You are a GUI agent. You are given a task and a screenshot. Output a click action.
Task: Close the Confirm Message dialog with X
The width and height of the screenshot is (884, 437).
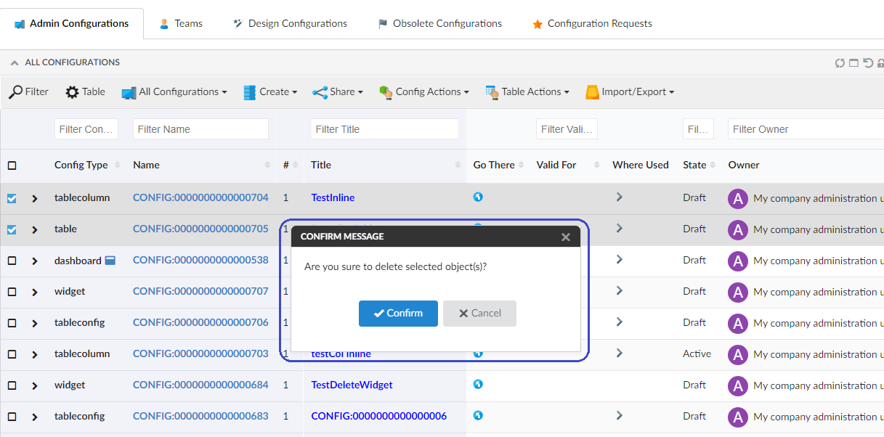566,237
